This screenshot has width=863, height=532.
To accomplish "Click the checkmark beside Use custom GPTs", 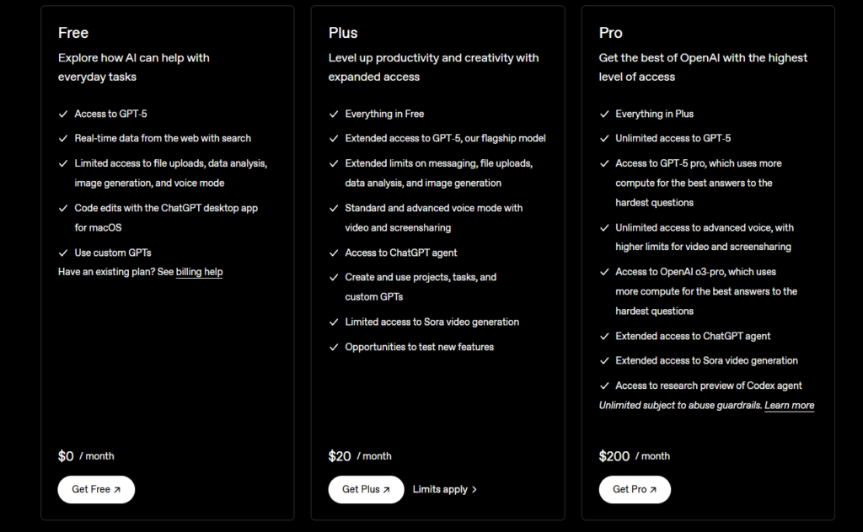I will tap(63, 253).
